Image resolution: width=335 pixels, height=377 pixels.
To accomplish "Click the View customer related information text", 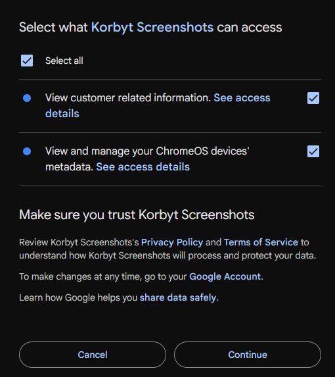I will coord(128,98).
